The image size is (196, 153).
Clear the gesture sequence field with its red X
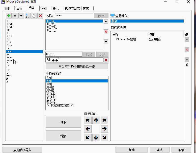106,60
